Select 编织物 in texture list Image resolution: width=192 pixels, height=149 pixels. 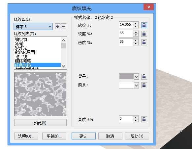[x=38, y=39]
